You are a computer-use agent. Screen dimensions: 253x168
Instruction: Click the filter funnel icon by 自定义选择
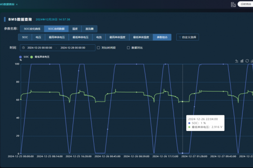tap(180, 37)
